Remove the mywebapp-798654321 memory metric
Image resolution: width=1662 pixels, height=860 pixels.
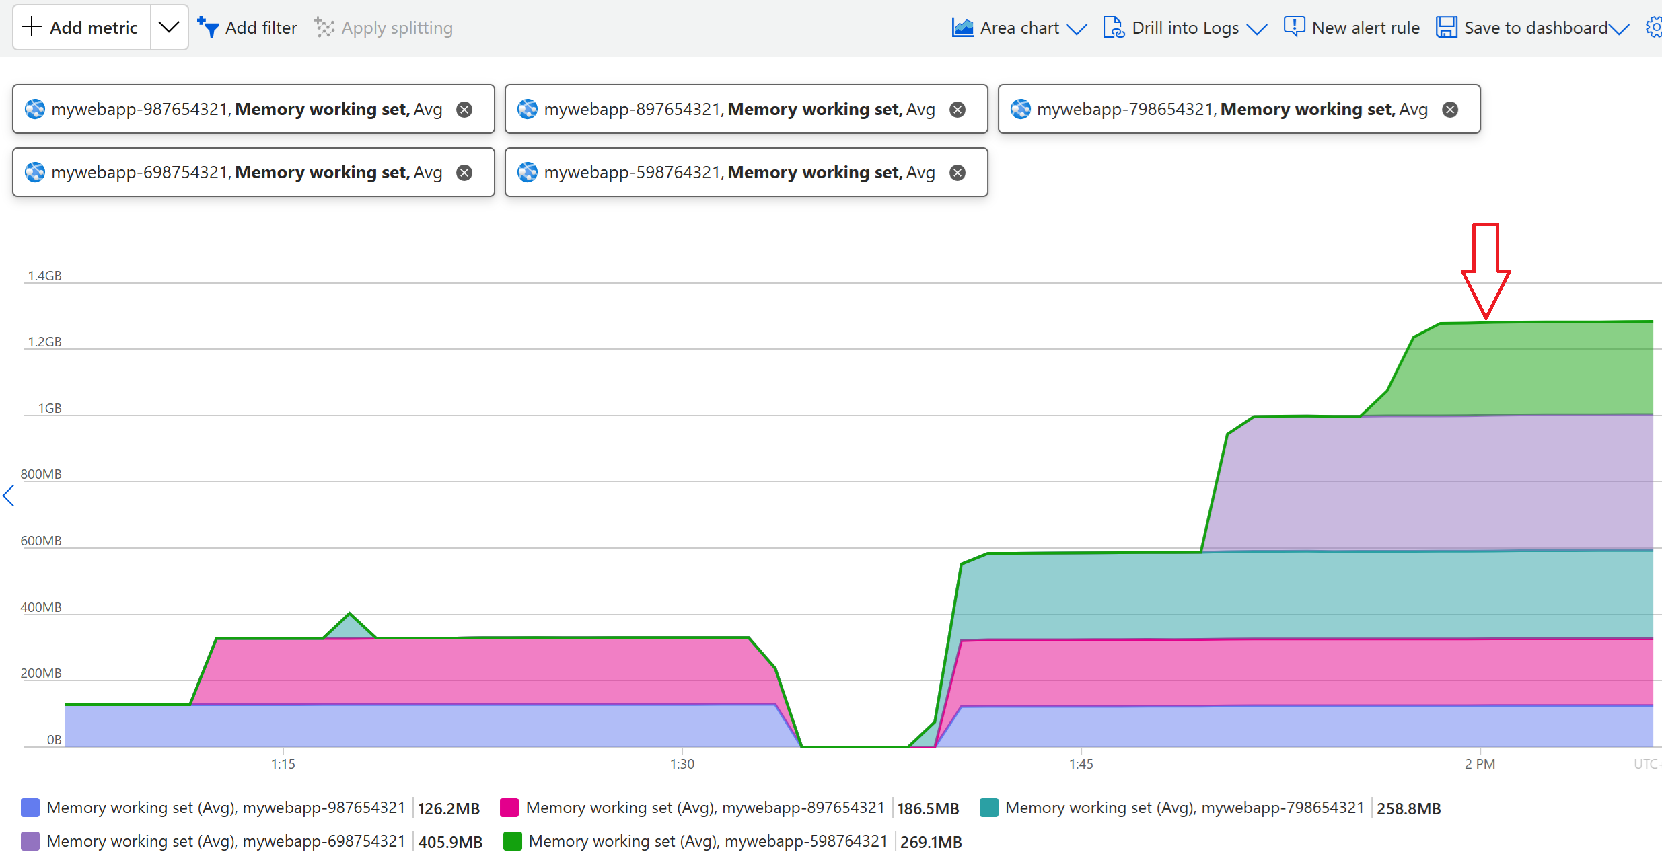click(1451, 108)
